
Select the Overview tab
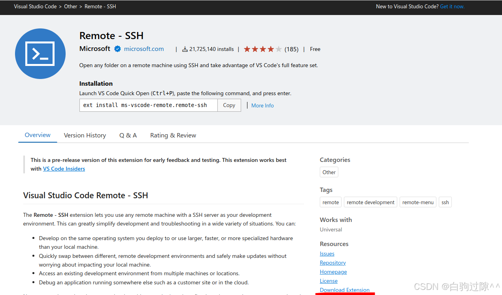tap(37, 135)
